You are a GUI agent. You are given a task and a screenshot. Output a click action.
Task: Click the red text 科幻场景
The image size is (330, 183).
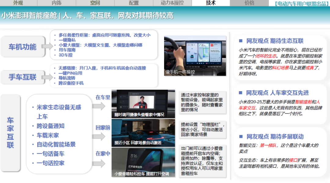click(280, 68)
